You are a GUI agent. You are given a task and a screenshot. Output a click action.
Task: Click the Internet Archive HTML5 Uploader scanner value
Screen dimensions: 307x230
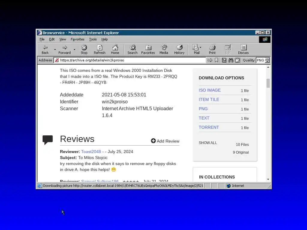[x=137, y=112]
